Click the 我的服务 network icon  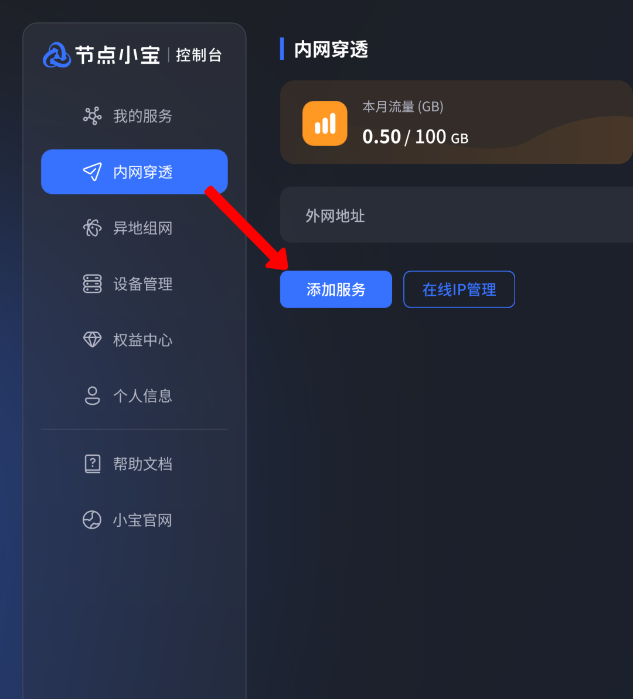(93, 116)
